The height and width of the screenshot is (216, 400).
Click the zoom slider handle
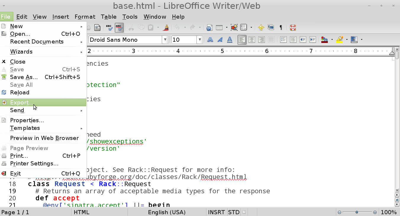pyautogui.click(x=357, y=212)
